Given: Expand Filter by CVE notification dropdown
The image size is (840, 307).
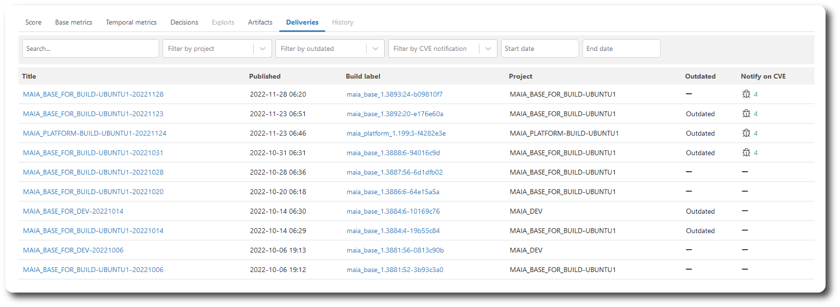Looking at the screenshot, I should point(488,49).
